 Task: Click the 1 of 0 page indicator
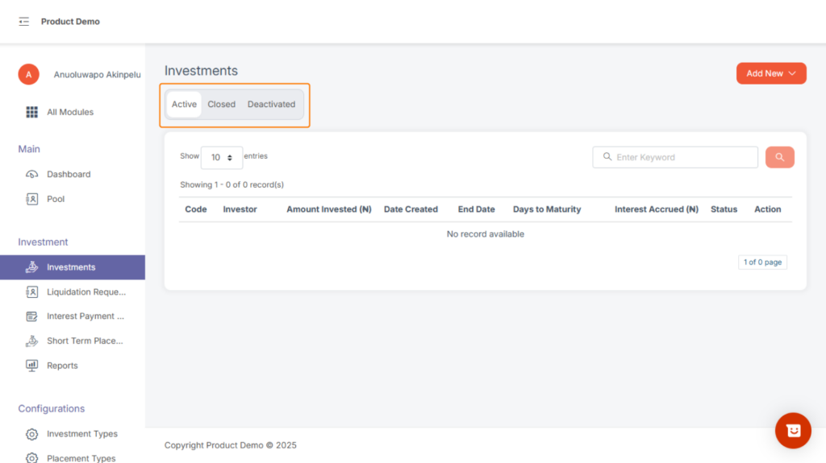762,263
